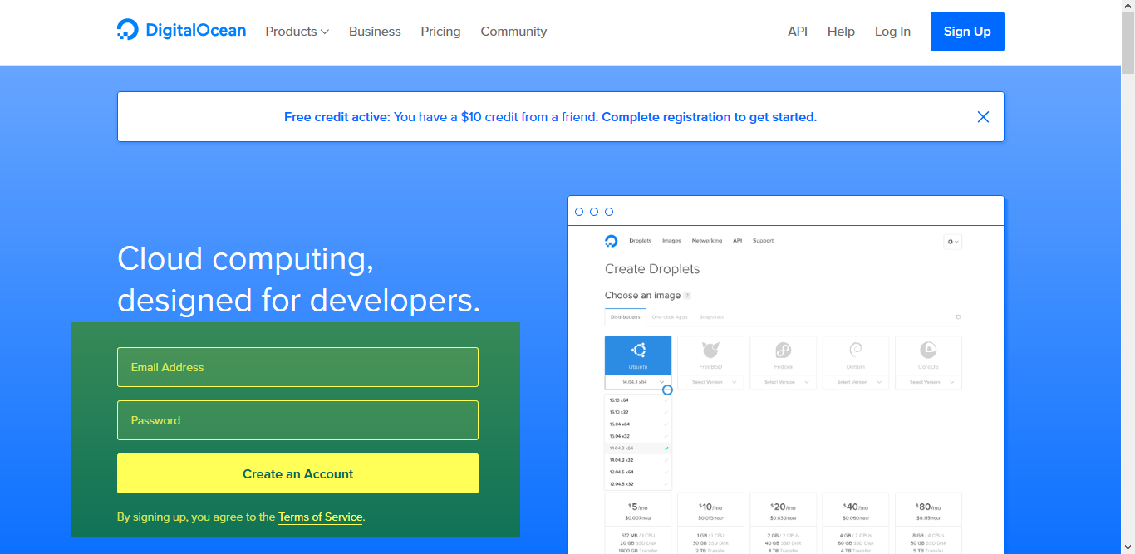The width and height of the screenshot is (1135, 554).
Task: Open the Help page
Action: 841,32
